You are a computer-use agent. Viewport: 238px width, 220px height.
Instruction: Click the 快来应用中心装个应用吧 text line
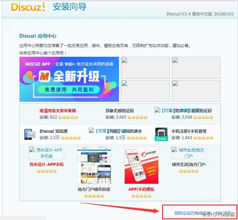(43, 53)
